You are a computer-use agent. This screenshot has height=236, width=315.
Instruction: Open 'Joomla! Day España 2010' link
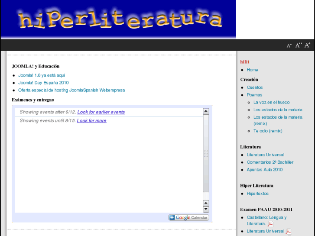pos(43,83)
